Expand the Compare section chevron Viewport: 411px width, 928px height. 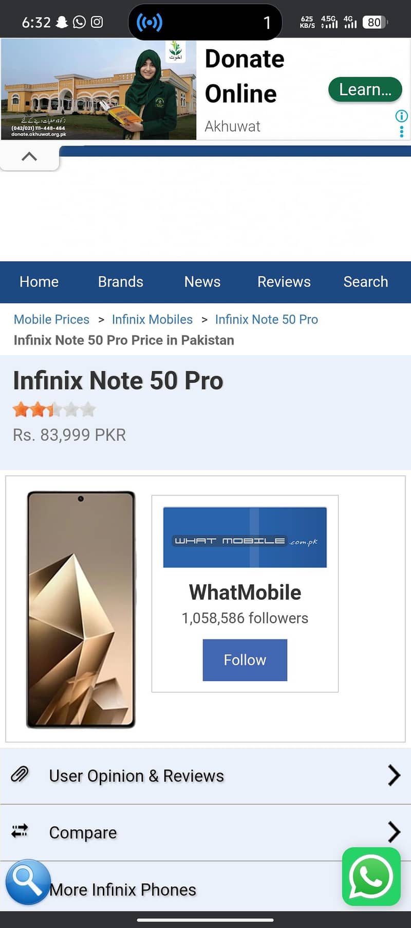point(393,832)
